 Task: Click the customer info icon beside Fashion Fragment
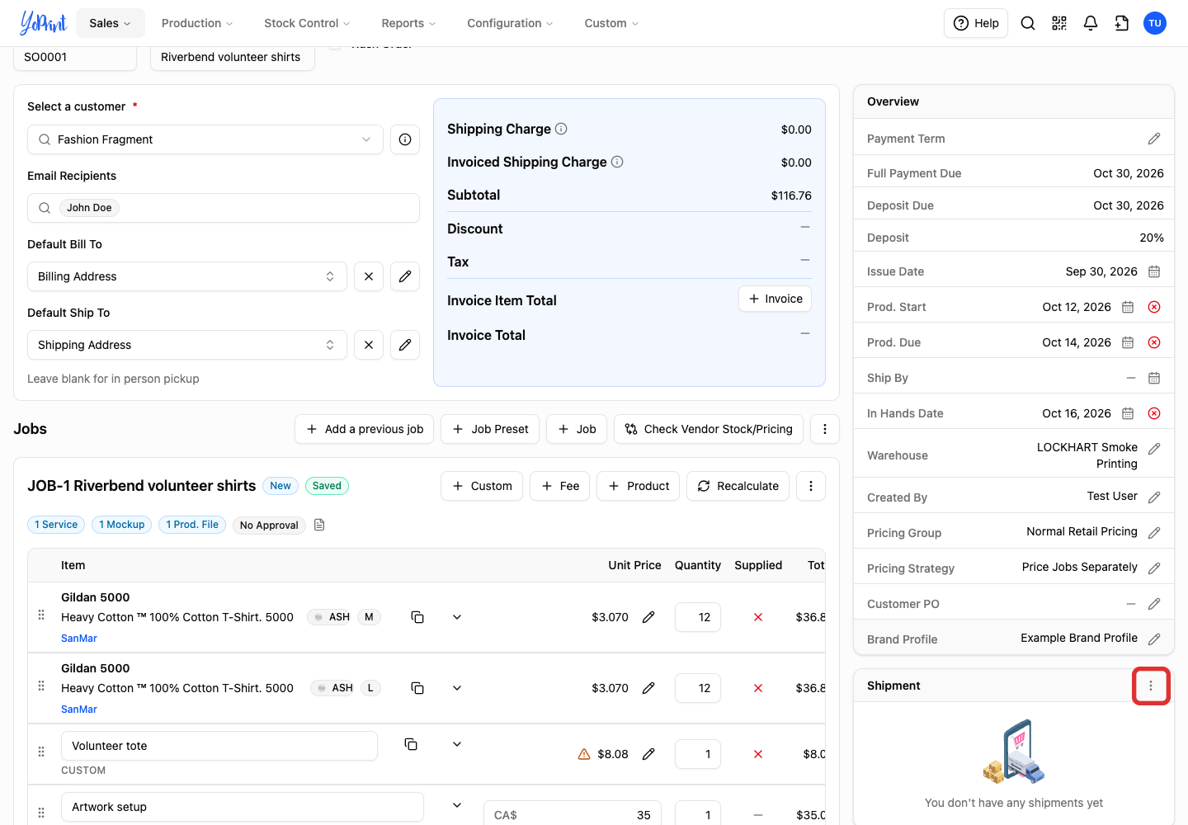[x=405, y=139]
